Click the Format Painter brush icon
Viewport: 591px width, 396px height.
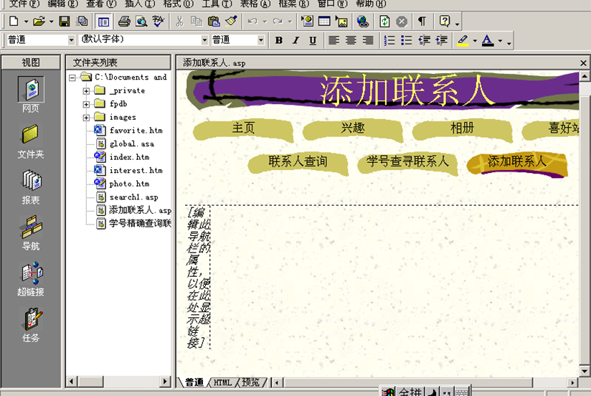(230, 22)
